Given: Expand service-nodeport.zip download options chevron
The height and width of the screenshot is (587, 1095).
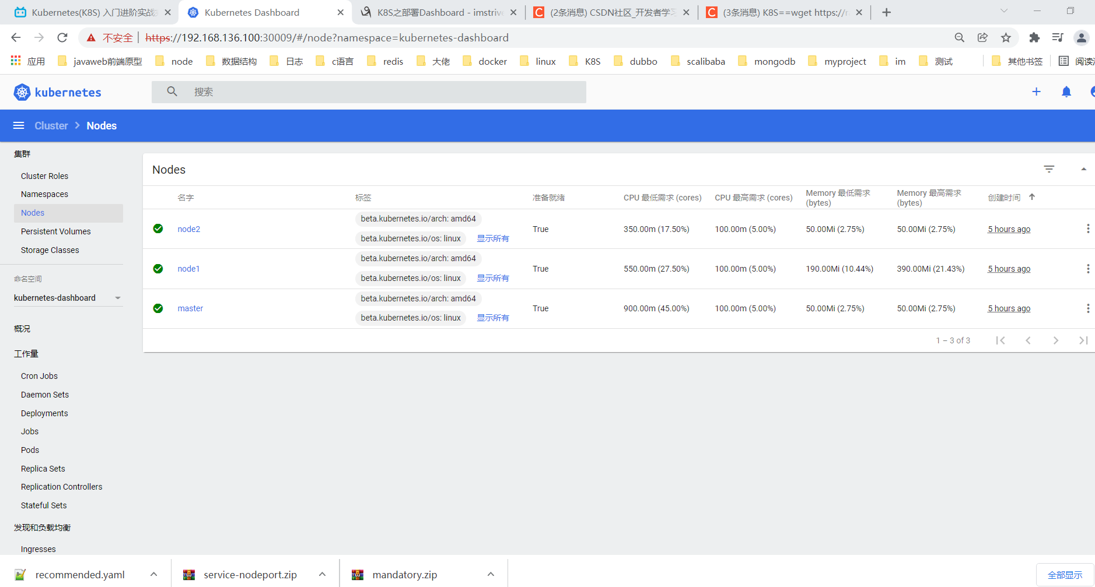Looking at the screenshot, I should tap(322, 574).
